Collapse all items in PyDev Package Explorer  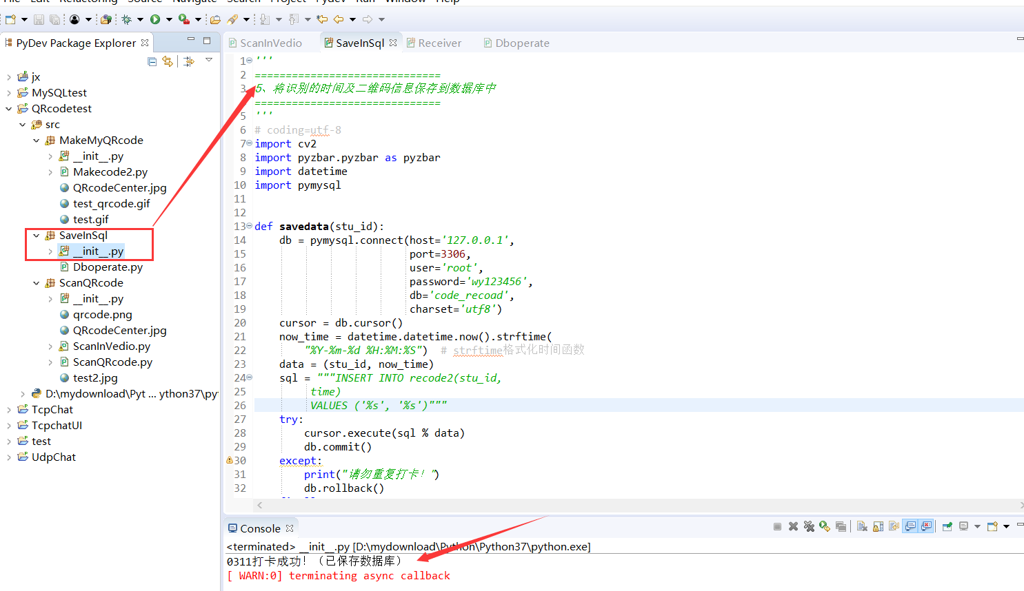coord(151,61)
